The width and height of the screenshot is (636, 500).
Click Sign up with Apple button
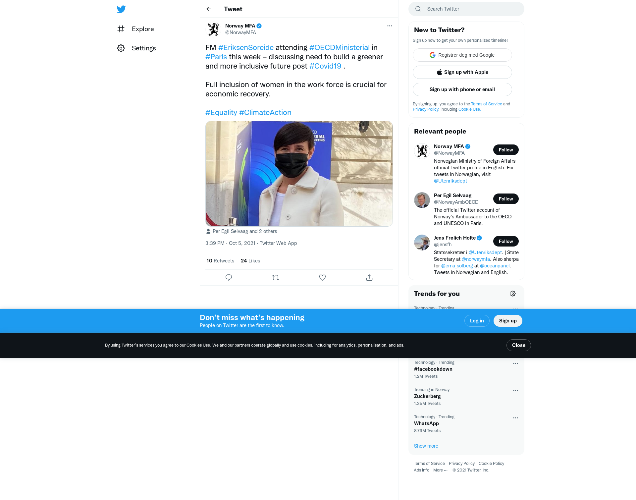(462, 72)
